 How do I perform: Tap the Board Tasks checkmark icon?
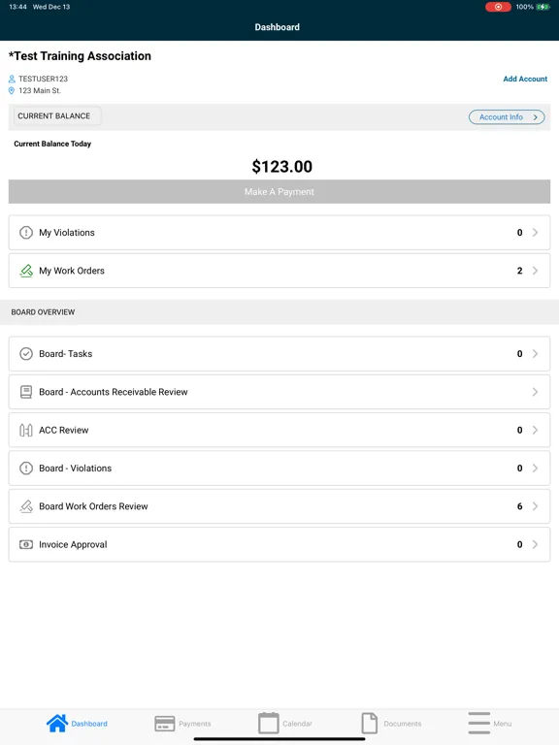point(25,353)
